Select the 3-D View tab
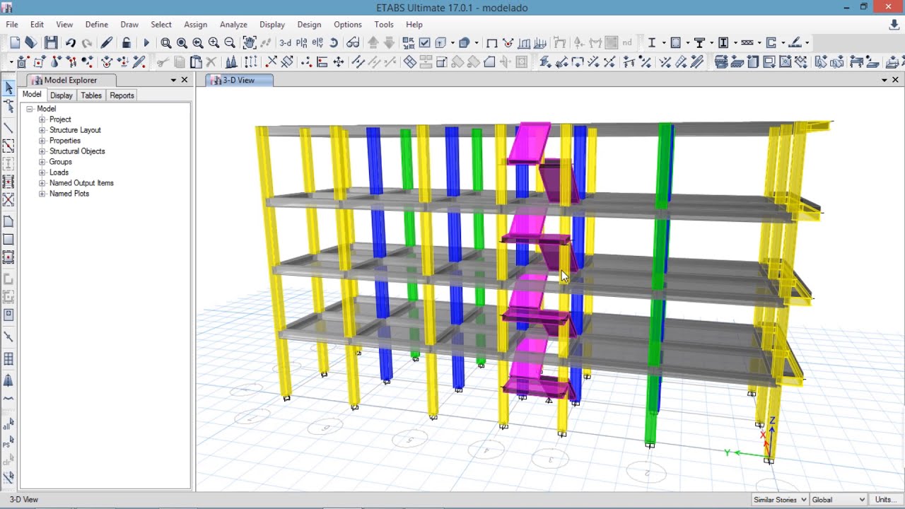Screen dimensions: 905x509 tap(239, 80)
